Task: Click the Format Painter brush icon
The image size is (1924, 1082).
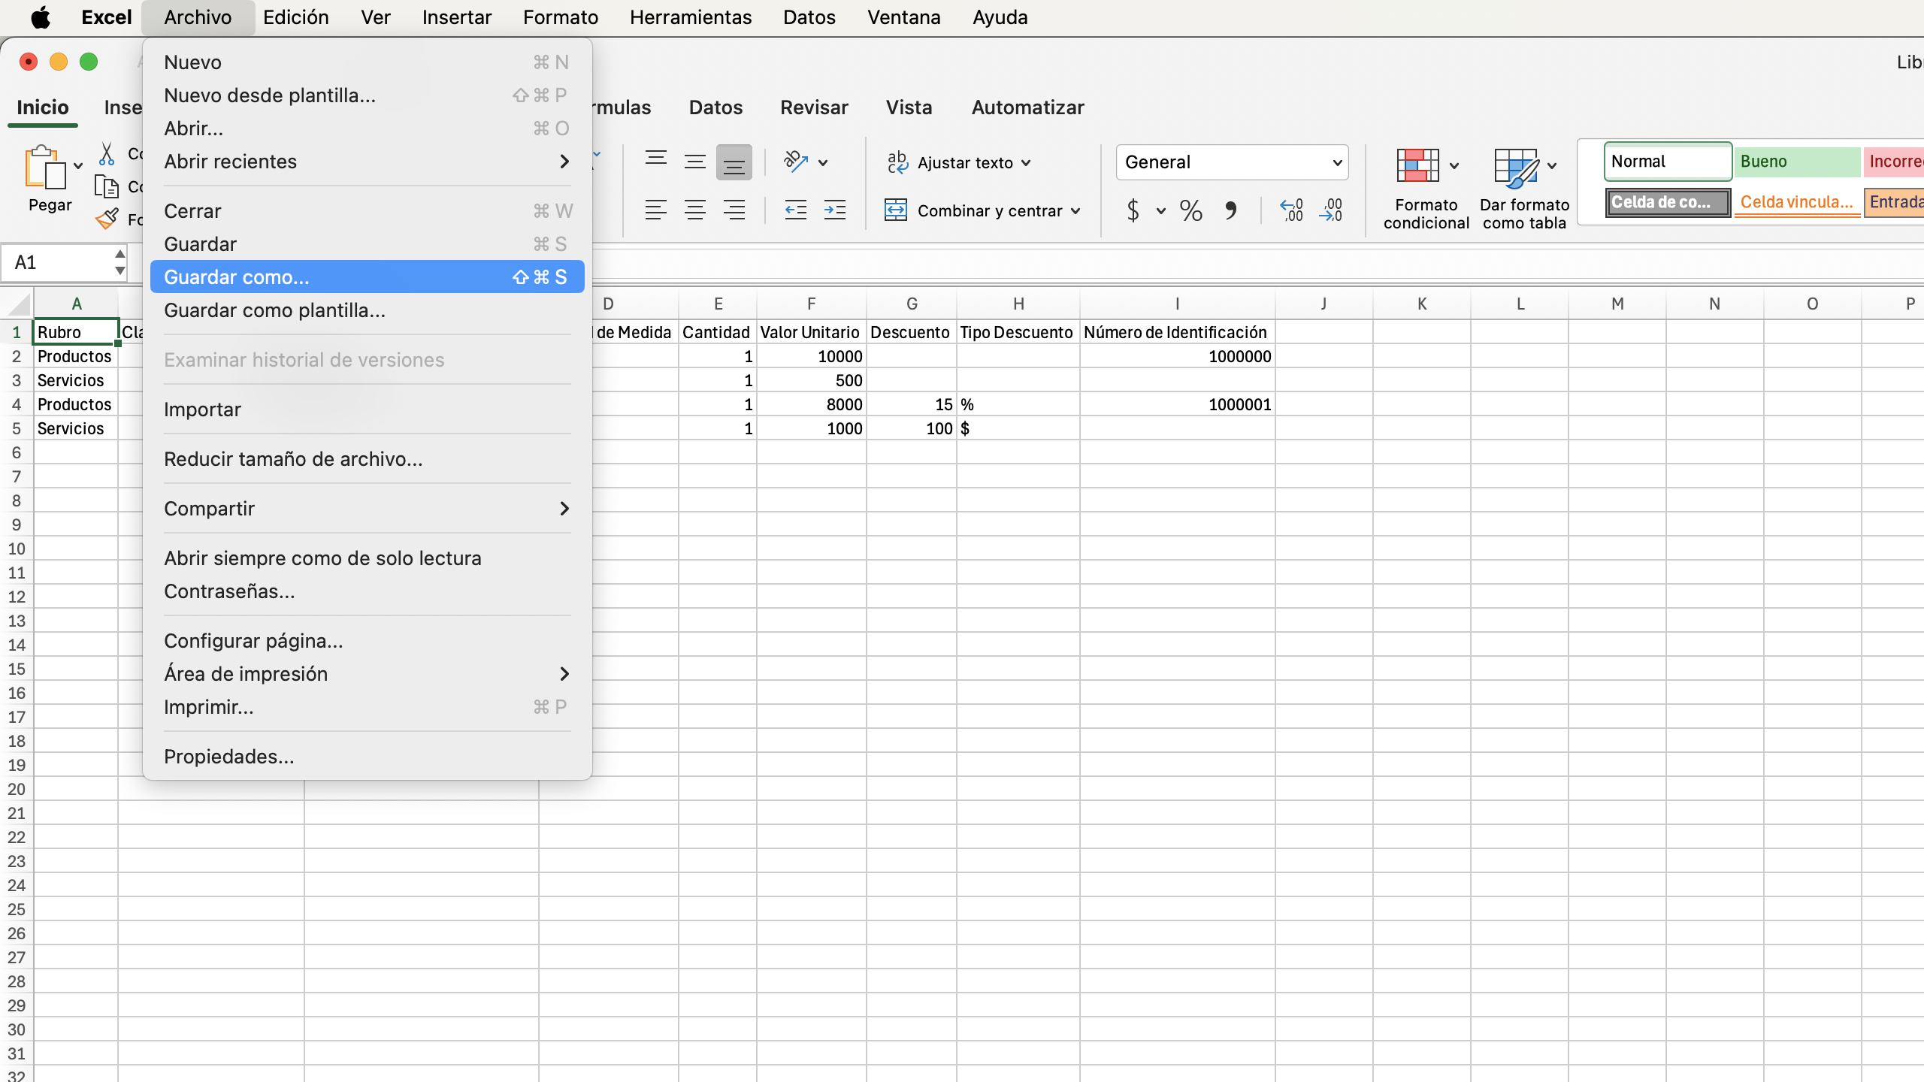Action: [107, 219]
